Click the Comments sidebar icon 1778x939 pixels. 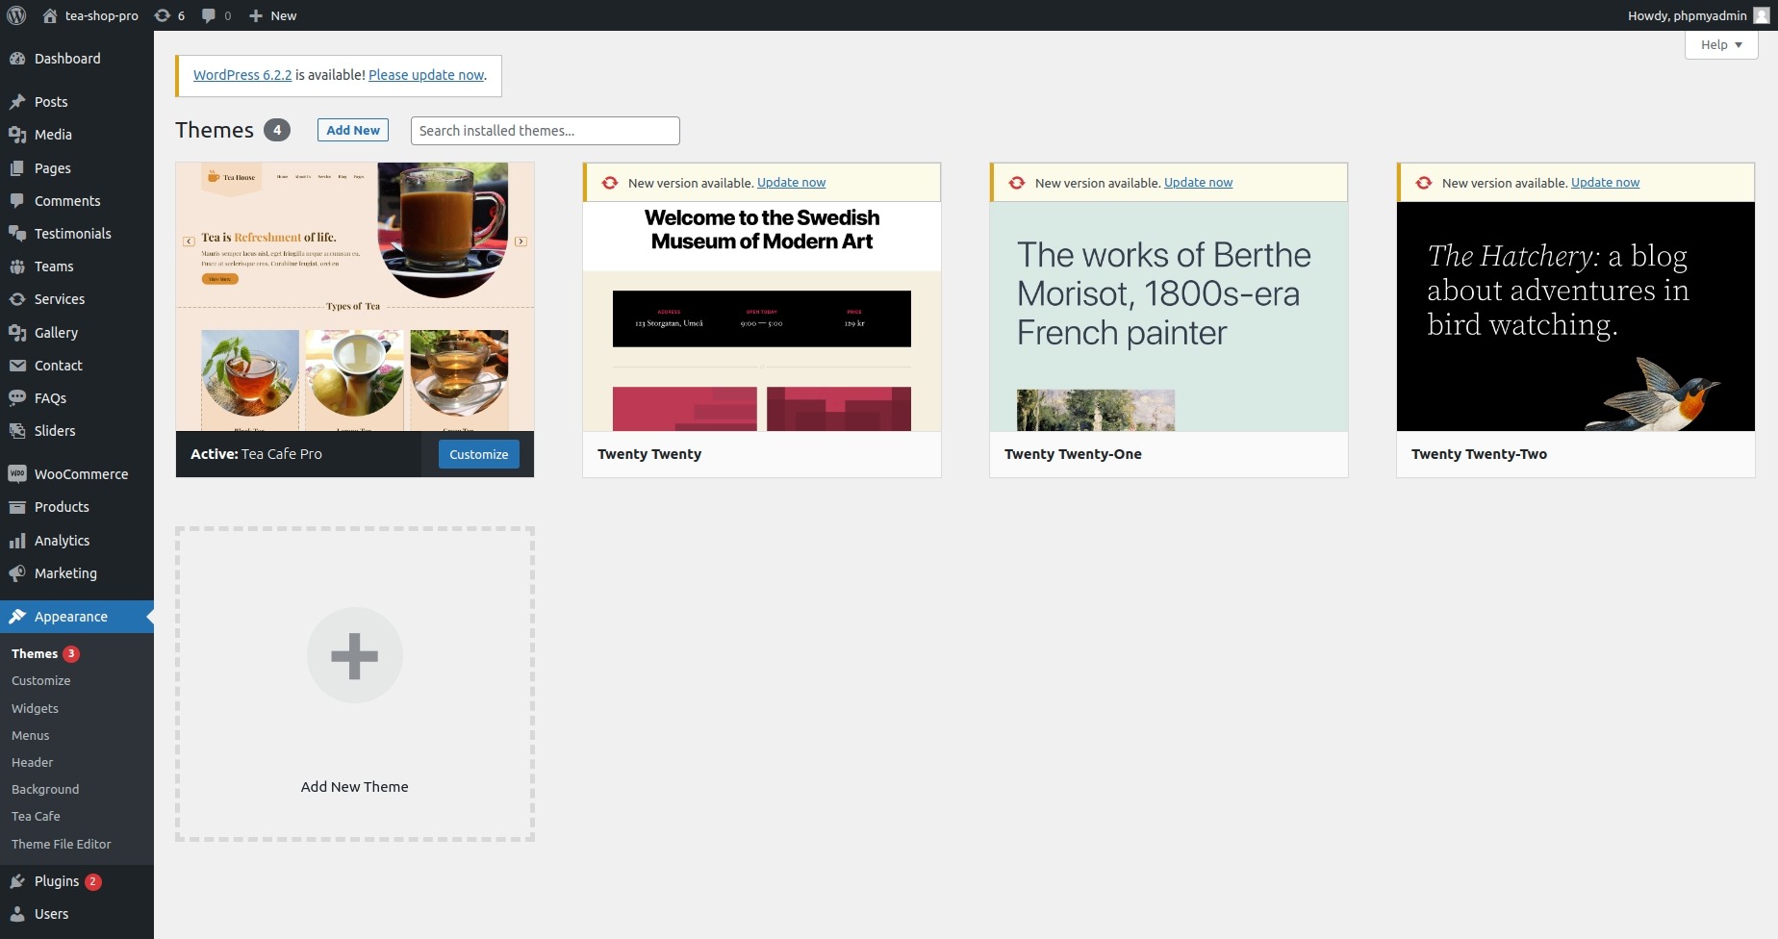coord(17,201)
